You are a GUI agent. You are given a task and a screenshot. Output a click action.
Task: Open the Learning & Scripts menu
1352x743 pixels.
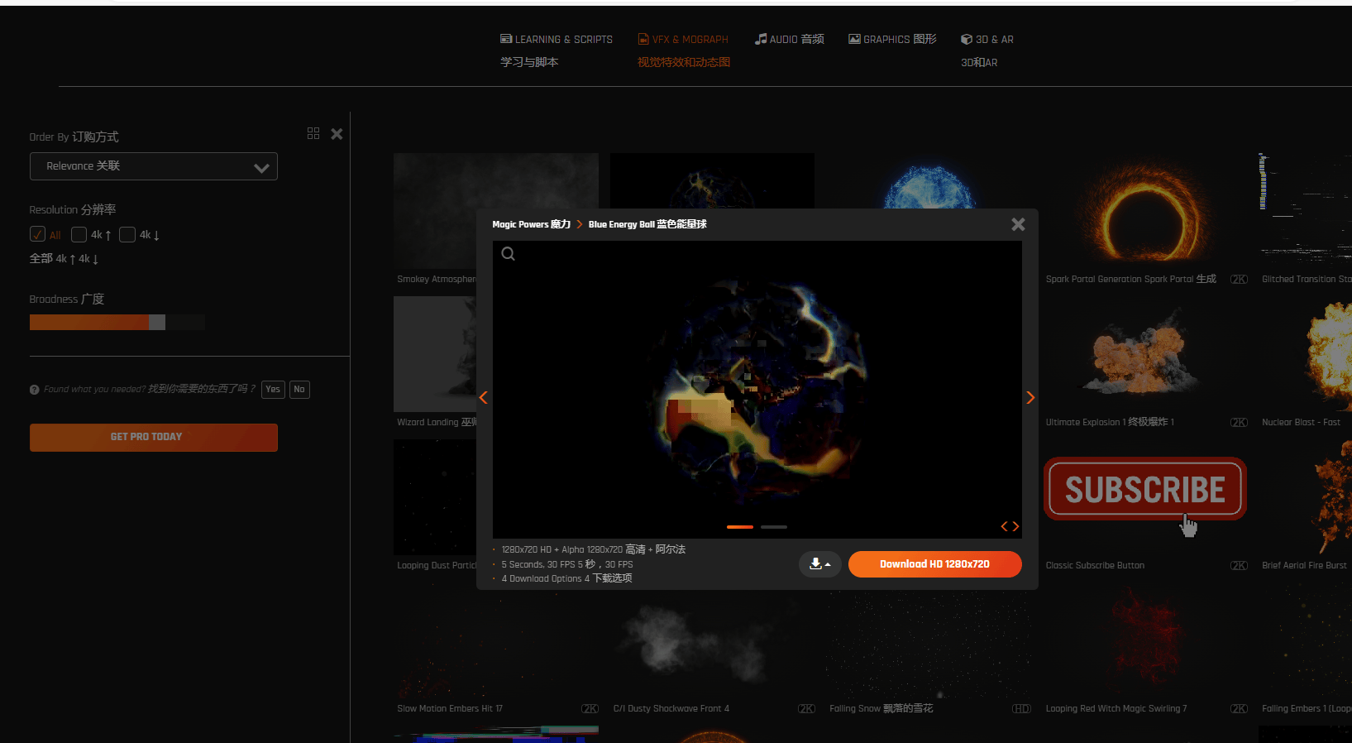click(x=557, y=40)
